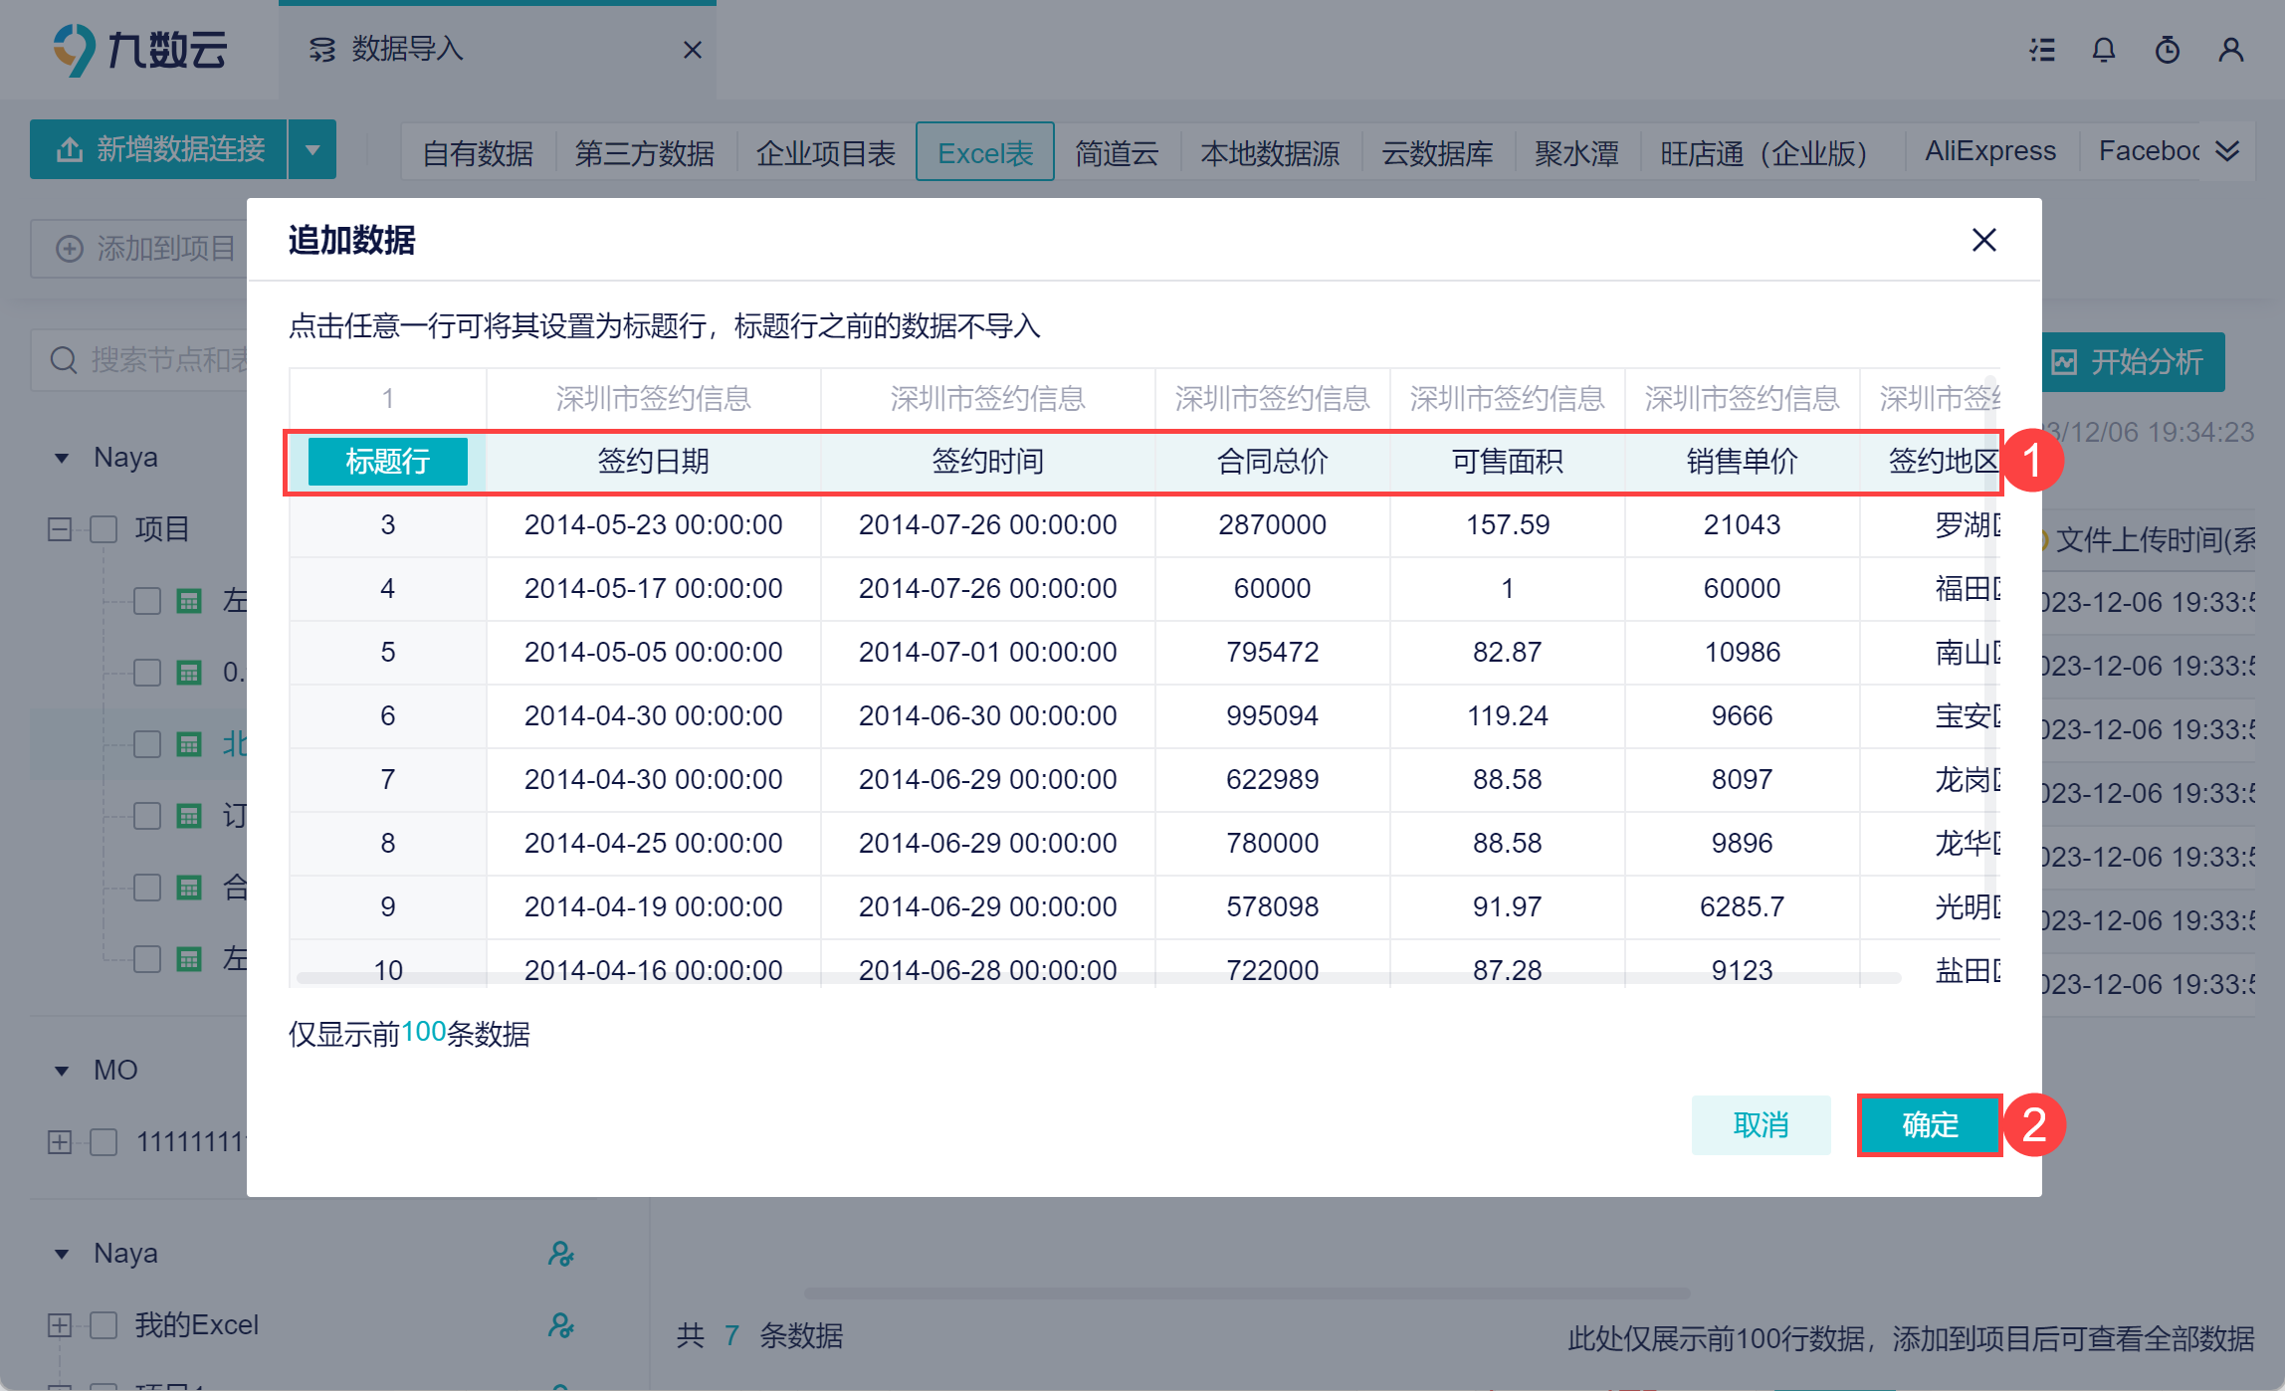Open the task list icon in header

point(2043,50)
